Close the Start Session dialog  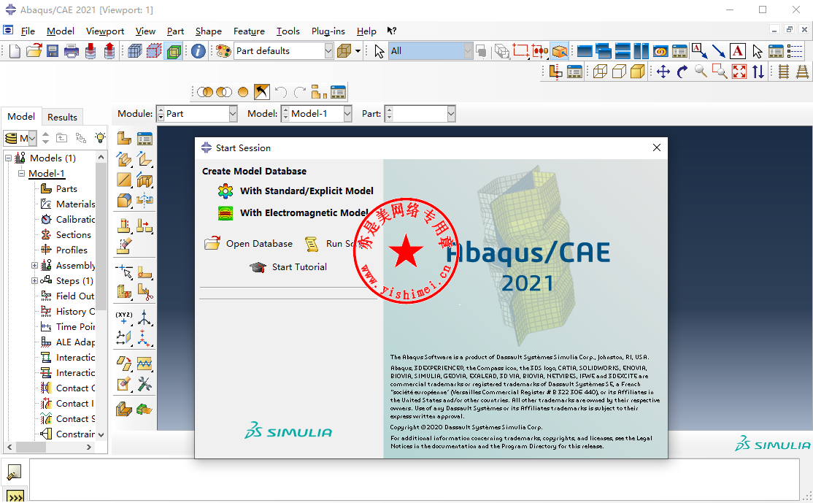tap(656, 147)
